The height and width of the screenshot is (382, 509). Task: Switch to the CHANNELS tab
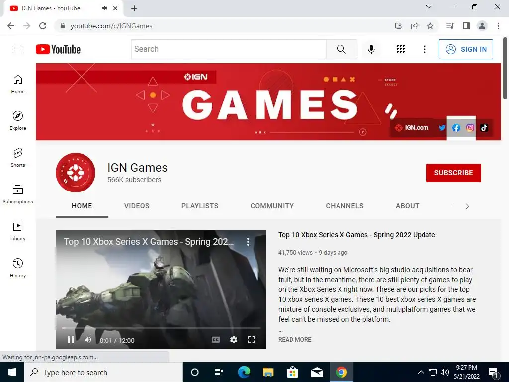click(x=345, y=206)
